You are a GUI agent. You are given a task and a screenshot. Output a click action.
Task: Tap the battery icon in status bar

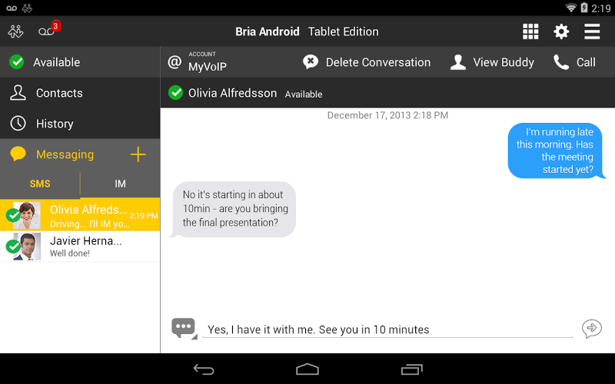point(584,8)
